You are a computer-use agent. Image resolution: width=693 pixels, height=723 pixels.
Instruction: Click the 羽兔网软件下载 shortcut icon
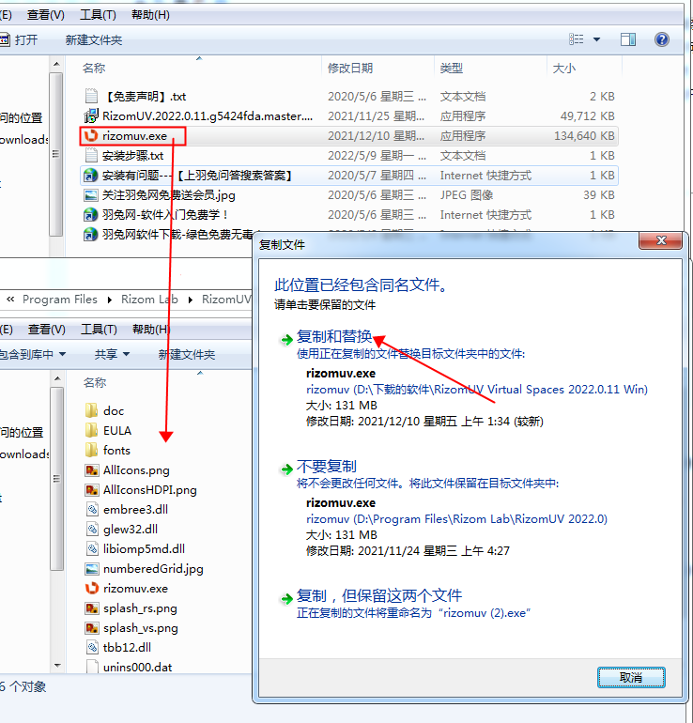90,234
